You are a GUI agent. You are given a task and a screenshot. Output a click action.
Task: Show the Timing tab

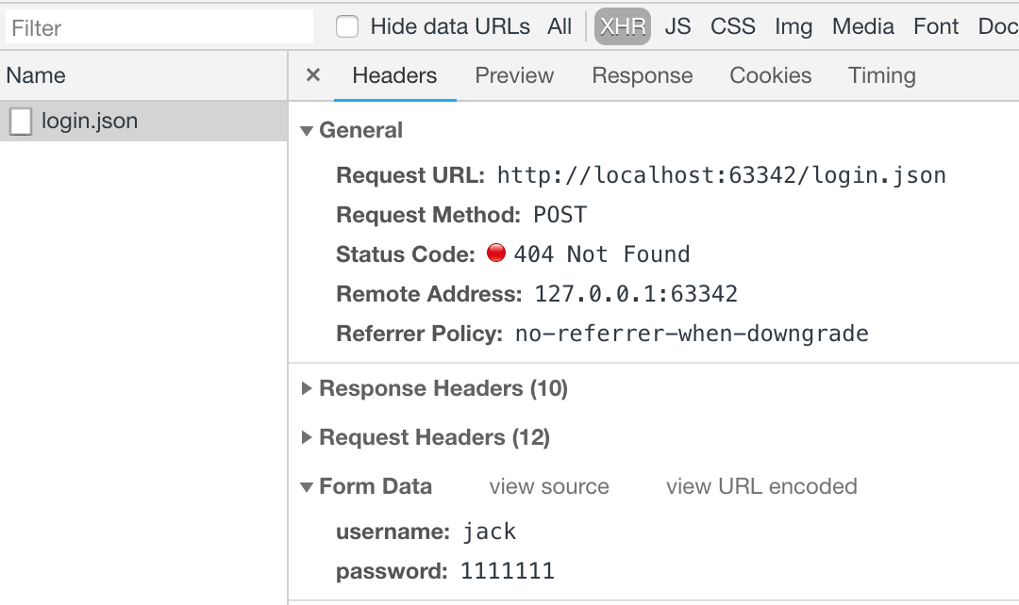pos(882,75)
